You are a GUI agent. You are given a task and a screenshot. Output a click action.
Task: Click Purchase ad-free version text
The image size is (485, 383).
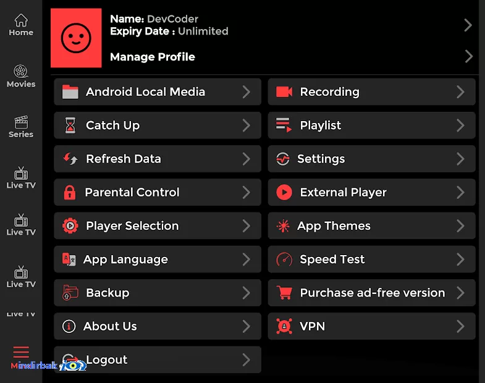373,293
